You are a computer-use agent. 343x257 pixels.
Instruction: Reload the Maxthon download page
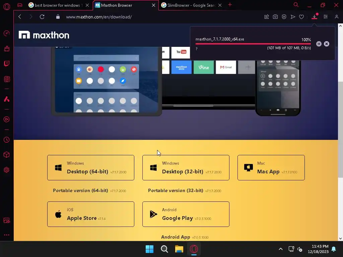pyautogui.click(x=42, y=17)
